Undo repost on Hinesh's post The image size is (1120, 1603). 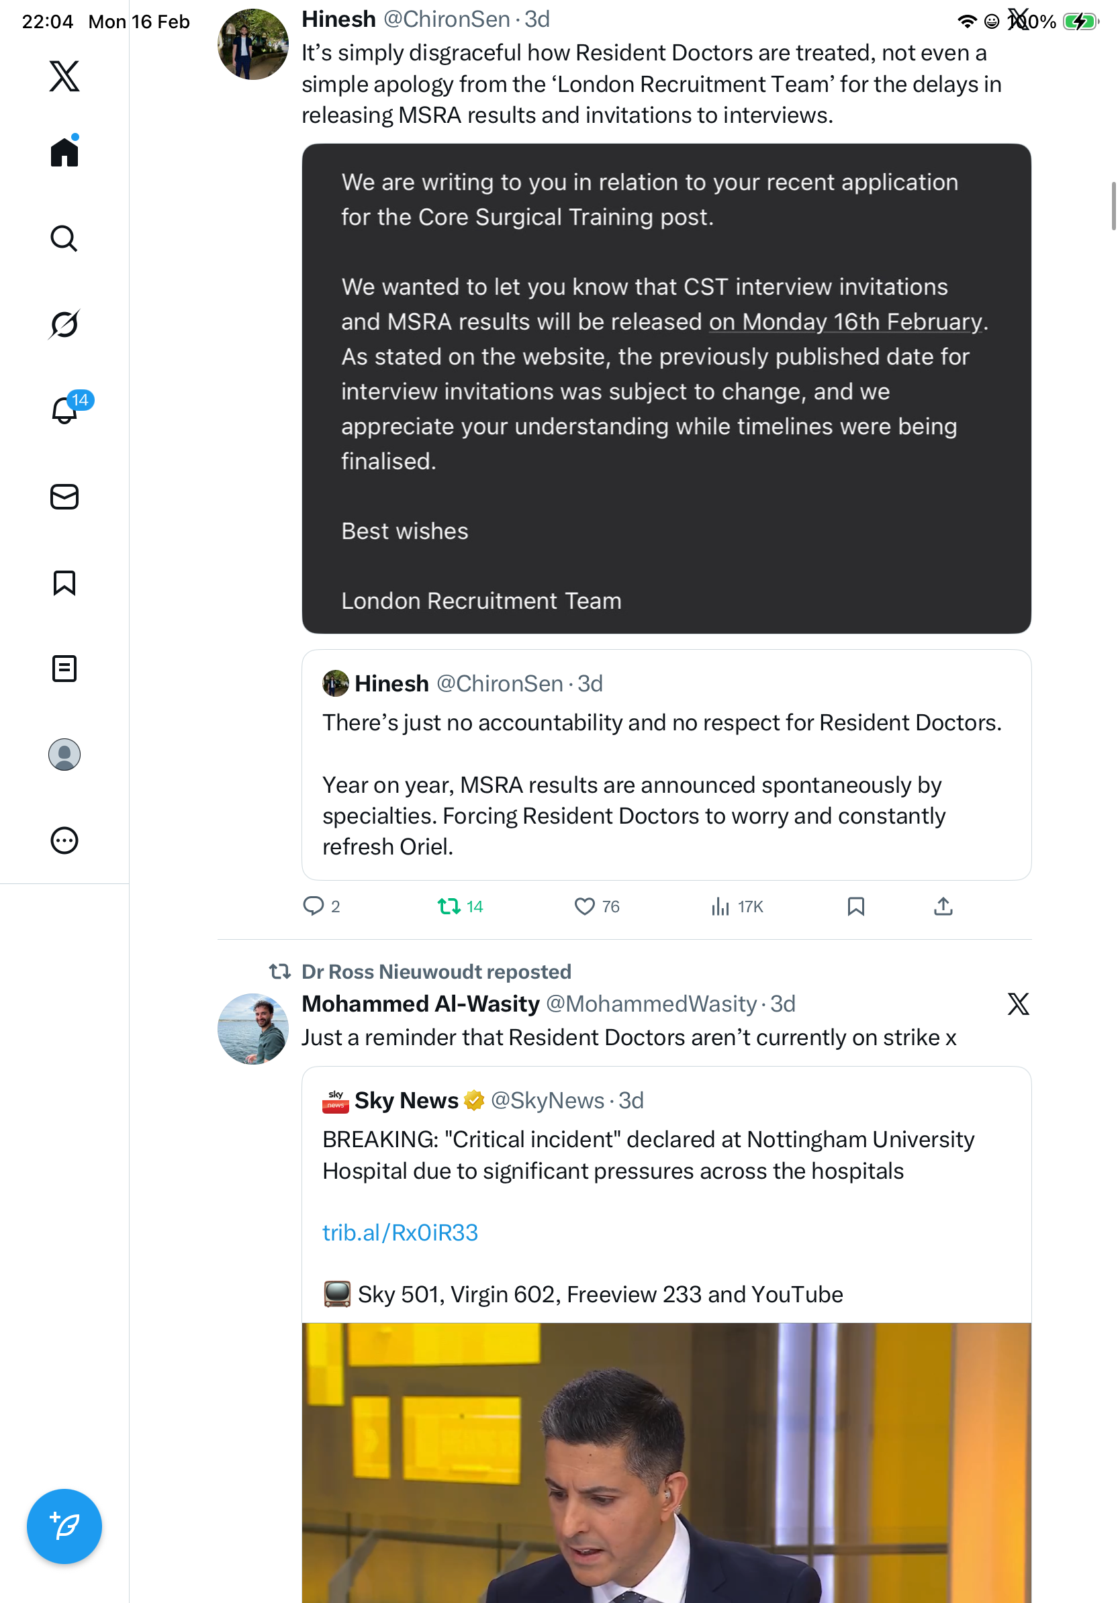pyautogui.click(x=449, y=906)
